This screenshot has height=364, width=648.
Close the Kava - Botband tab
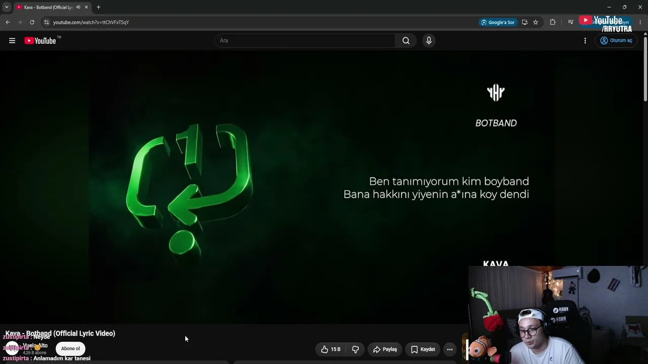[x=86, y=7]
